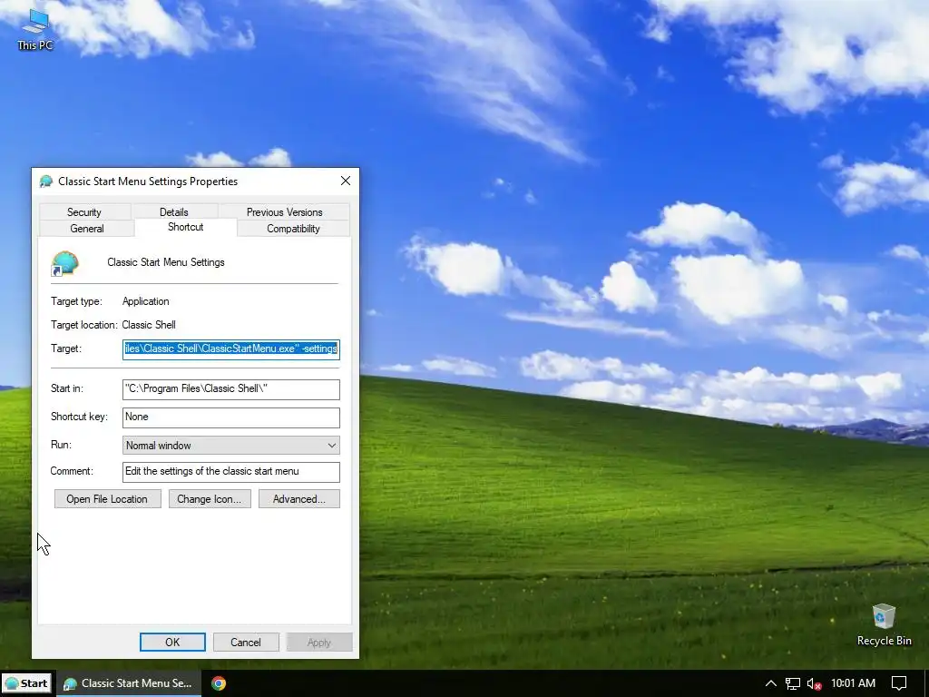Open the This PC desktop icon
The height and width of the screenshot is (697, 929).
(x=35, y=28)
